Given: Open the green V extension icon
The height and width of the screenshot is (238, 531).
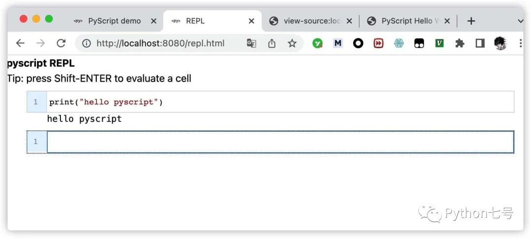Looking at the screenshot, I should coord(439,43).
